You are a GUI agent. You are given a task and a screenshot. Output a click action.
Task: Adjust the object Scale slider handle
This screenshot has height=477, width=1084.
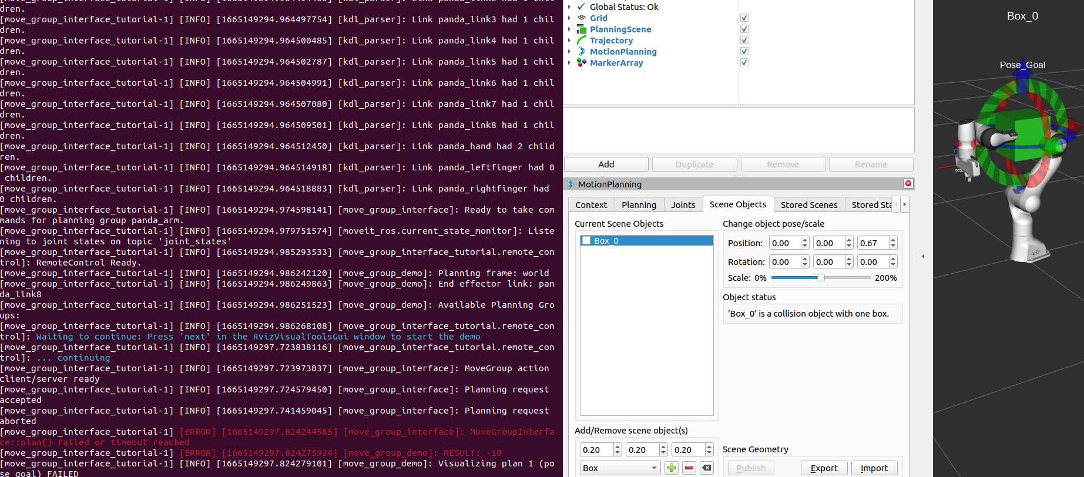click(821, 278)
